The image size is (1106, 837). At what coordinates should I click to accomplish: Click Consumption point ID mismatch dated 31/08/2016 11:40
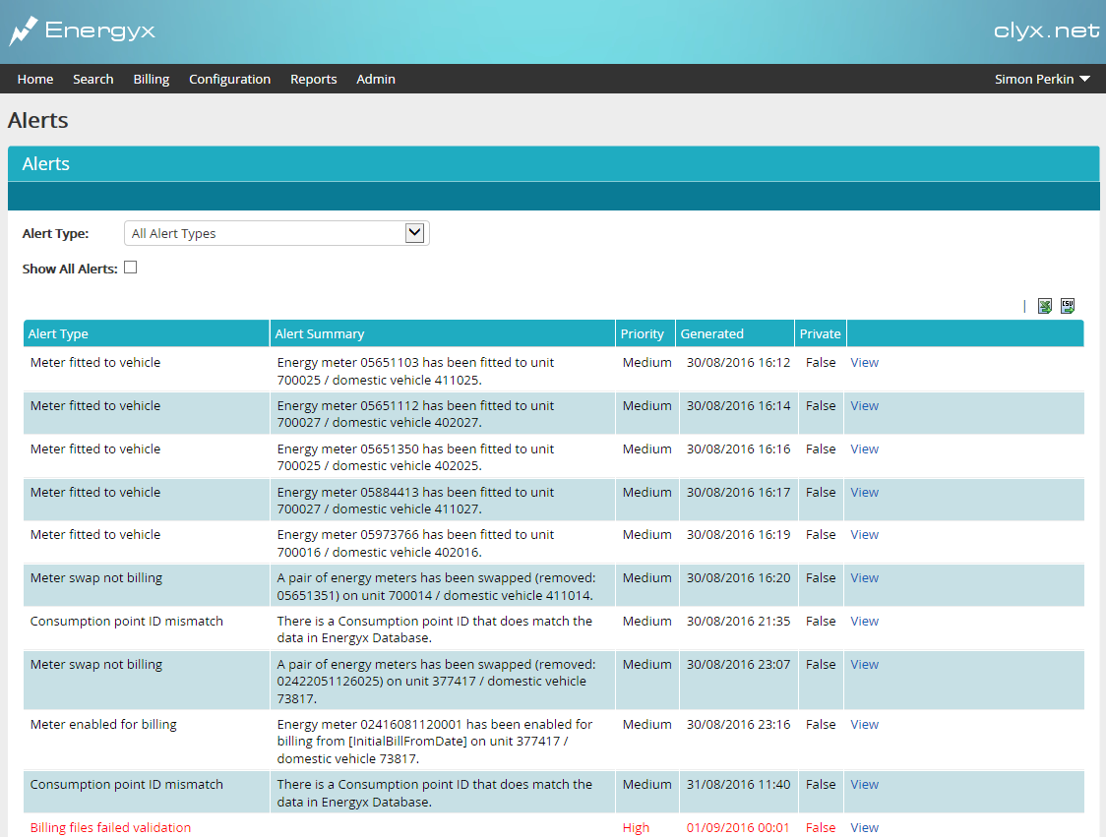[126, 784]
